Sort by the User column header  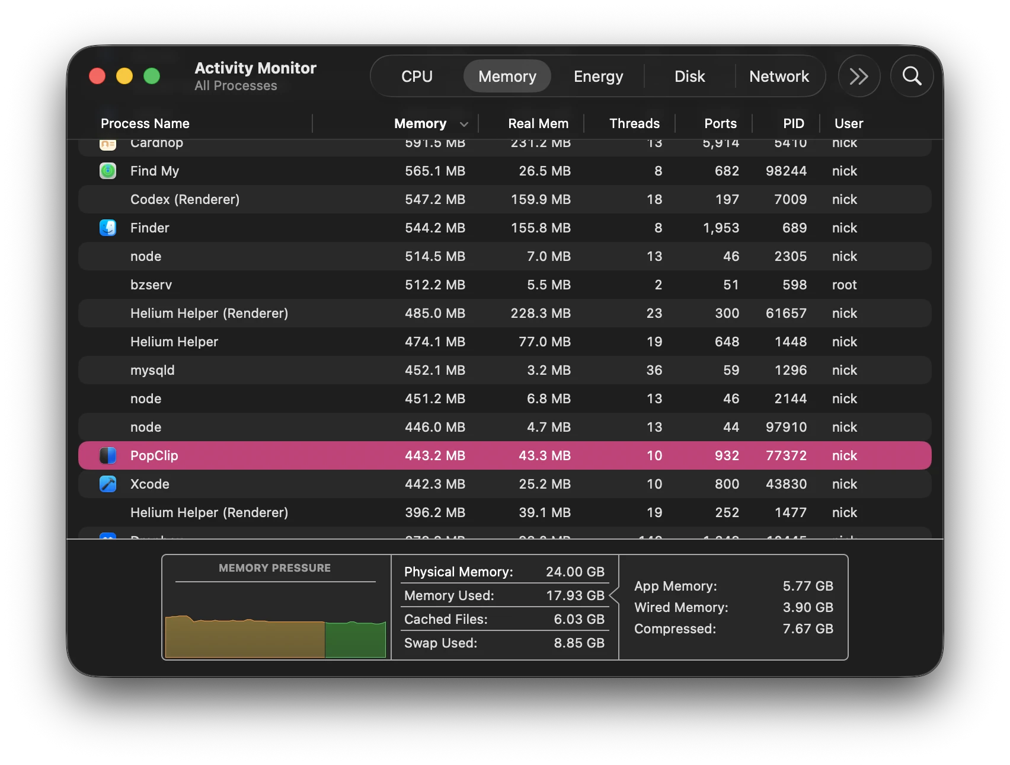[849, 123]
